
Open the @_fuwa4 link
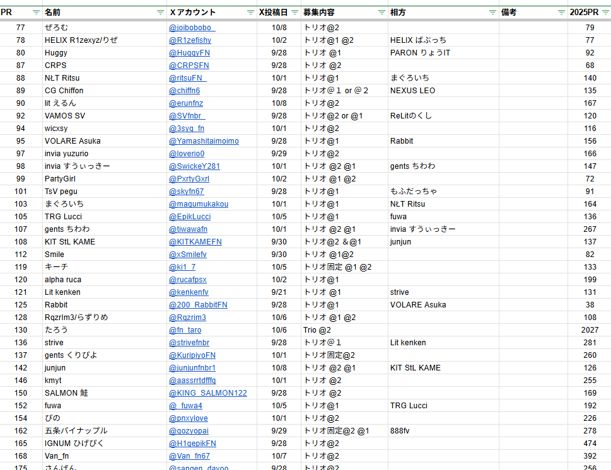click(x=185, y=406)
